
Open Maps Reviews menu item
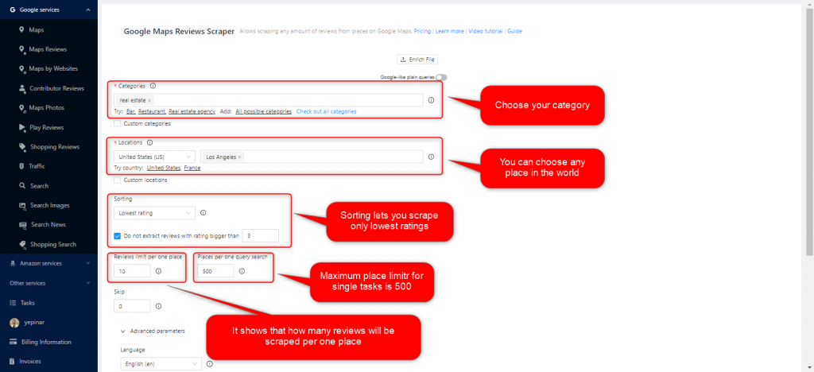click(x=48, y=49)
